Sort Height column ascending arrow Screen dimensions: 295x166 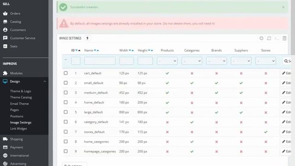click(x=152, y=50)
